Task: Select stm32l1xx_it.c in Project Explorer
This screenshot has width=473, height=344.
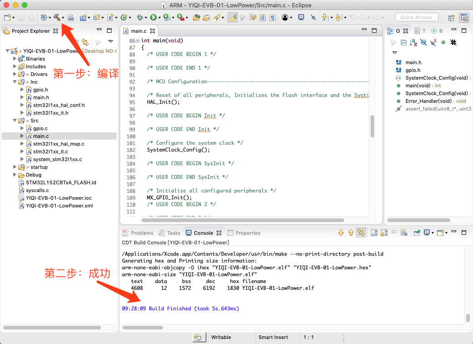Action: (x=51, y=152)
